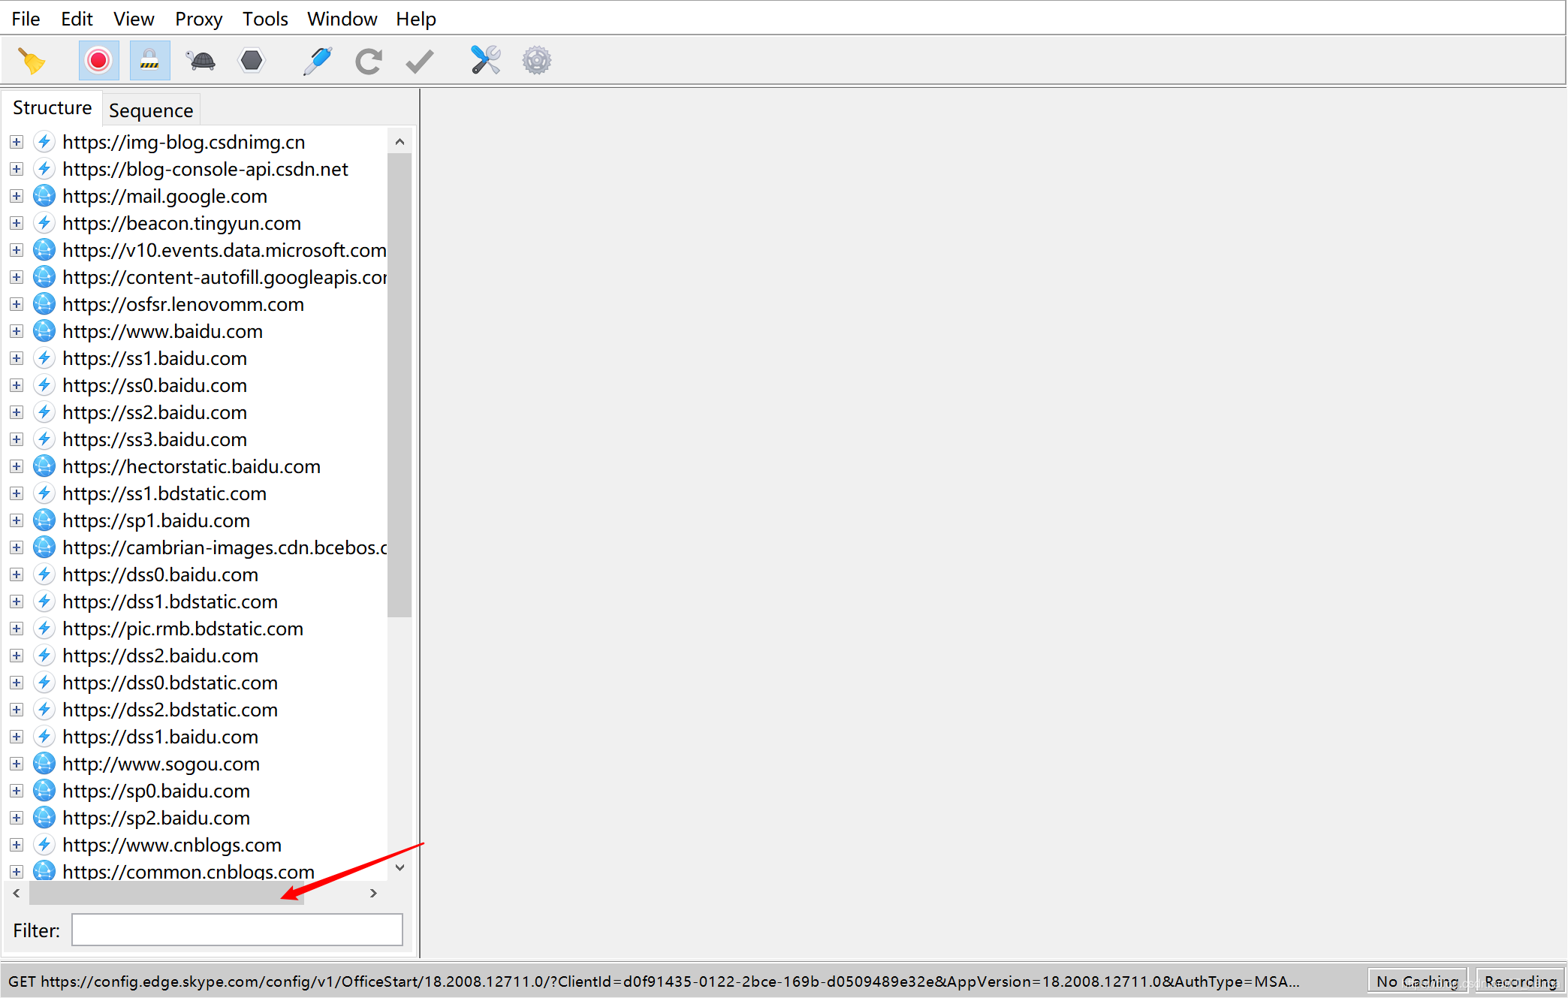
Task: Expand the www.sogou.com node
Action: pos(17,764)
